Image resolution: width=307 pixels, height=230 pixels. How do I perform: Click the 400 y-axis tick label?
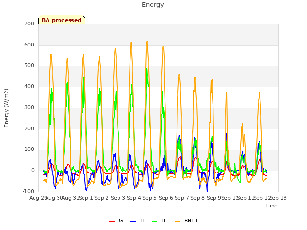(x=29, y=86)
